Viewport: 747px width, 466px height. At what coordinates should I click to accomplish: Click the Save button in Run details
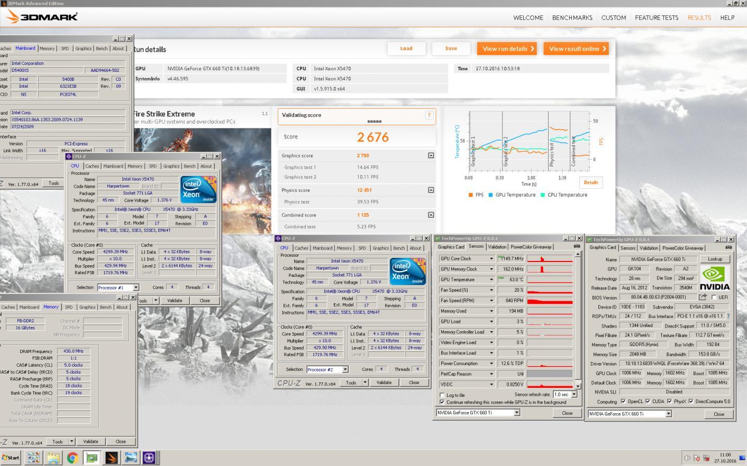tap(451, 49)
